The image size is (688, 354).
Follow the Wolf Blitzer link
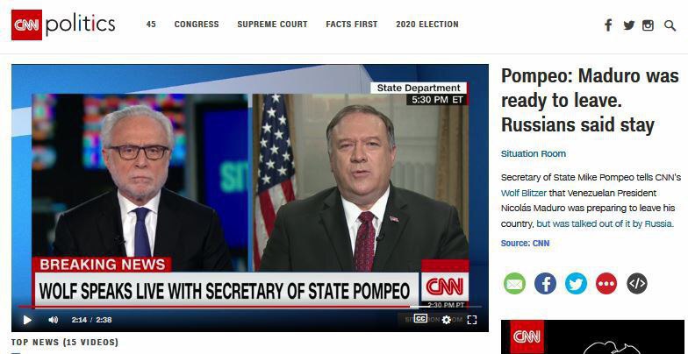coord(523,193)
